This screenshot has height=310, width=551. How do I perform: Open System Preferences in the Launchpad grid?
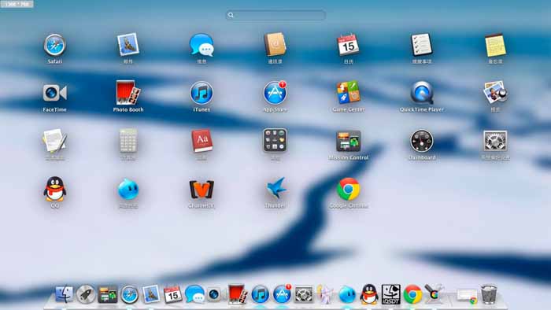495,141
